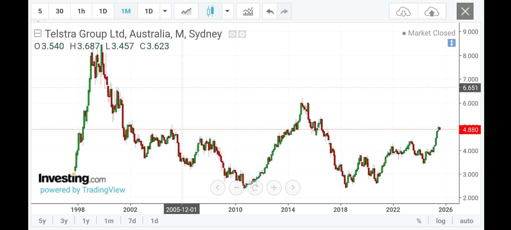Toggle eye visibility of Telstra series
The image size is (511, 230).
(x=232, y=34)
